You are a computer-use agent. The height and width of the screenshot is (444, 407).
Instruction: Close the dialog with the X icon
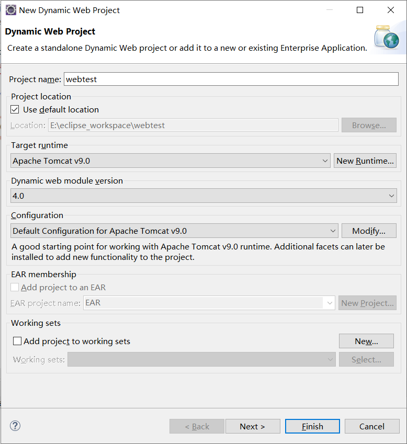coord(391,10)
